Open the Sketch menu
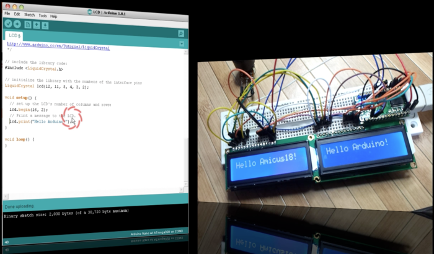 (x=29, y=15)
